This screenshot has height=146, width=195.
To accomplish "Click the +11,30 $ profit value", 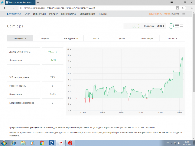I will pyautogui.click(x=132, y=26).
